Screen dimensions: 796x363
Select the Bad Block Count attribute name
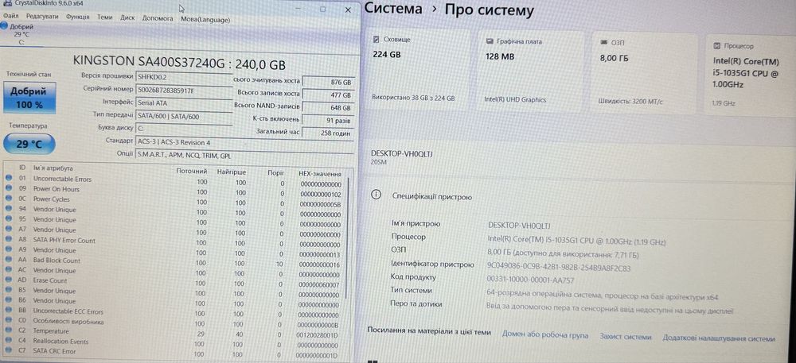[x=57, y=261]
